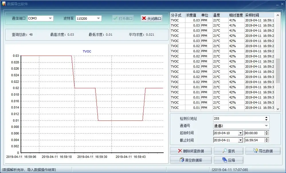Screen dimensions: 286x173
Task: Click the red X icon on 删除所查数据
Action: point(180,151)
